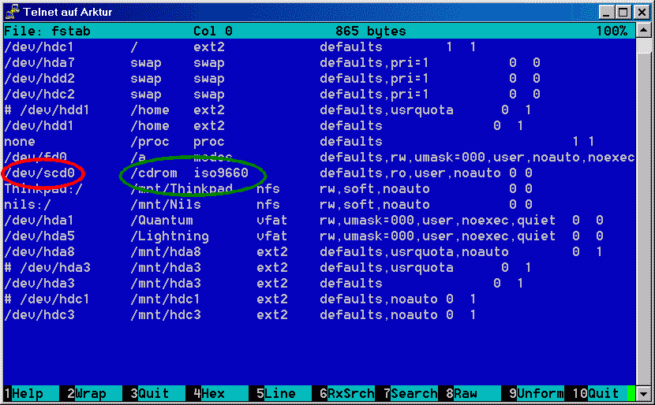Toggle 8Raw display mode
This screenshot has height=405, width=655.
[x=461, y=393]
